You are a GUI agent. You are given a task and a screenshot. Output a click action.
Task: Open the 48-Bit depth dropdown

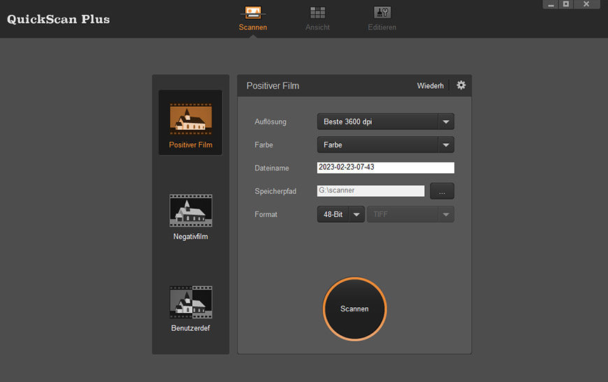click(341, 214)
